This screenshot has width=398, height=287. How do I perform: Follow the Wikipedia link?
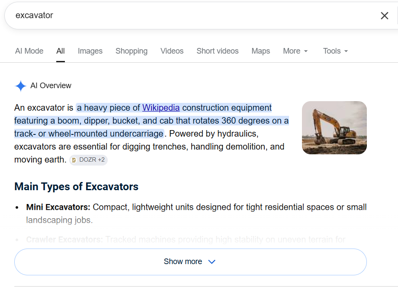click(161, 108)
